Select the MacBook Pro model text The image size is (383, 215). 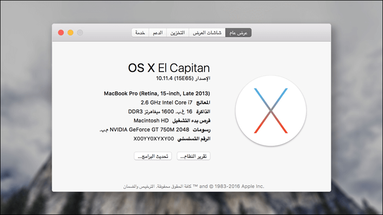[157, 93]
